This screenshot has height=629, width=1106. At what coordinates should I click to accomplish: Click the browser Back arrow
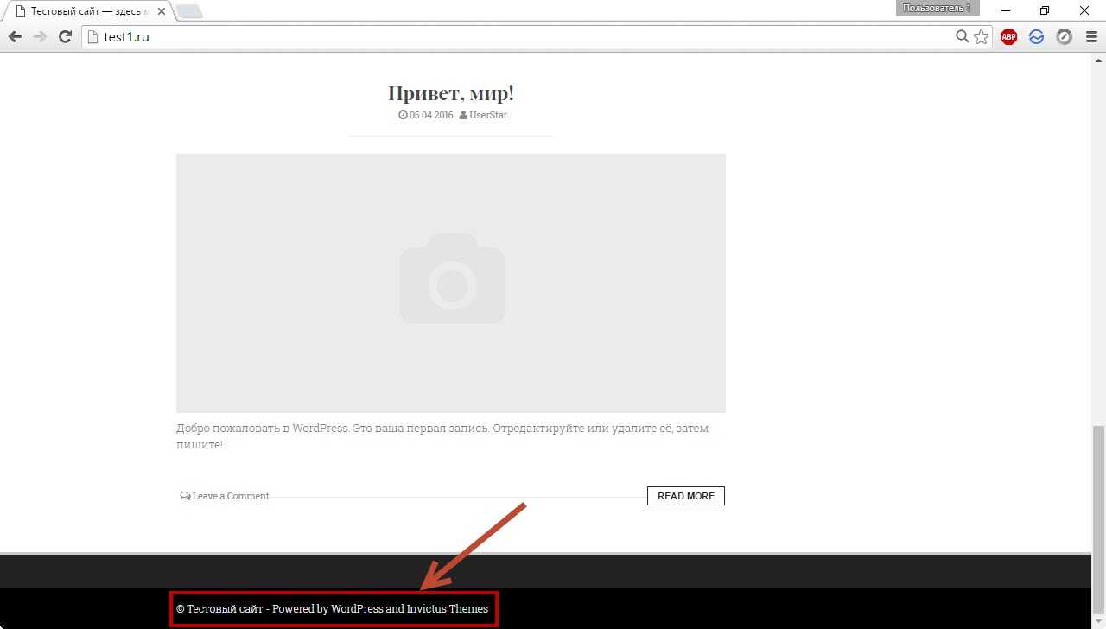[15, 36]
